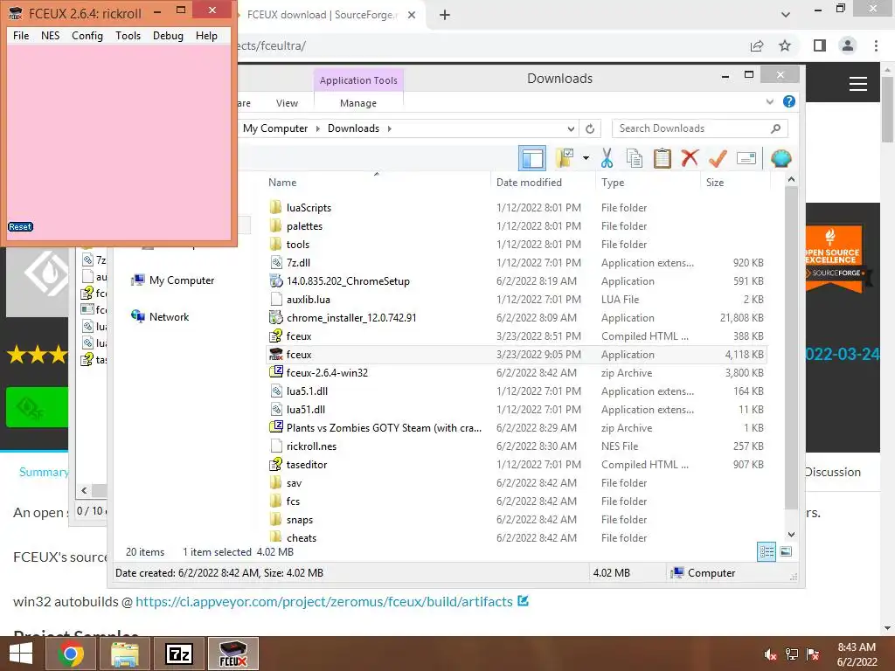This screenshot has width=895, height=671.
Task: Open a new Chrome tab with plus
Action: pos(445,15)
